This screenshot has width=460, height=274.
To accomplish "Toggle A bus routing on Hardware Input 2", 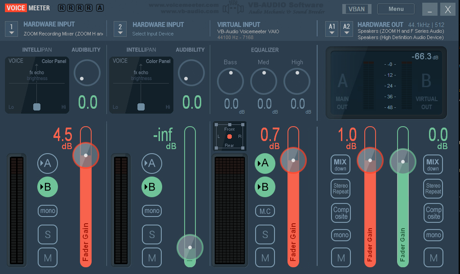I will [x=152, y=163].
